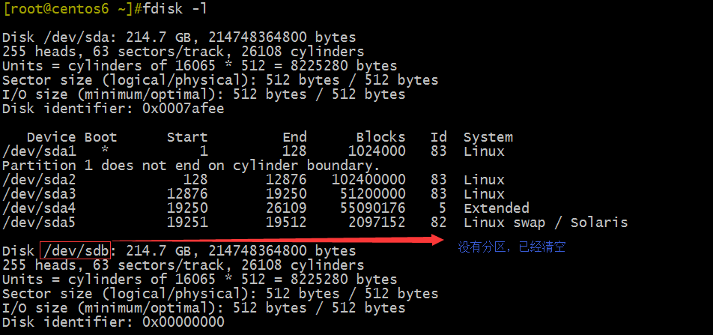Click the 'System' column header

tap(488, 137)
